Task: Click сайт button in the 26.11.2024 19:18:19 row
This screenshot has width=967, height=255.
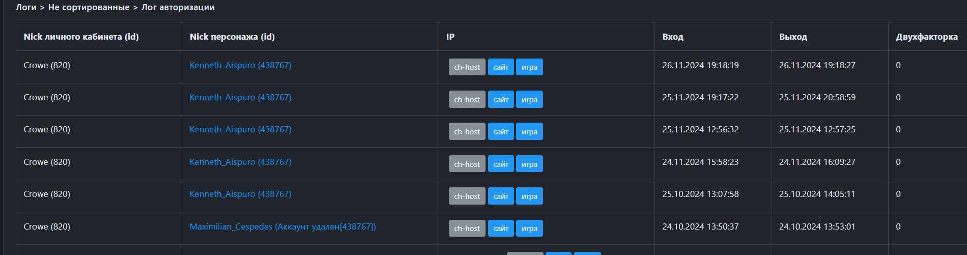Action: click(501, 67)
